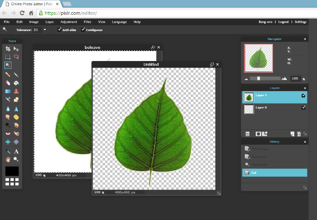
Task: Toggle layer settings in Layers panel
Action: [x=247, y=134]
